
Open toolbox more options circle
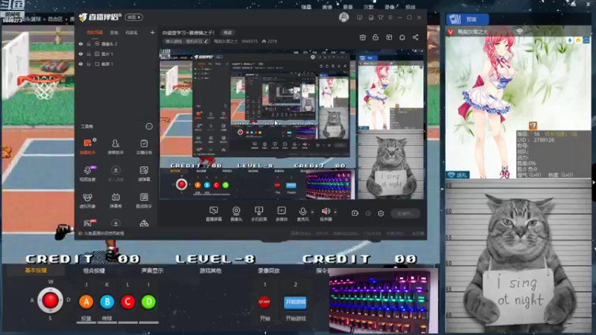coord(149,126)
